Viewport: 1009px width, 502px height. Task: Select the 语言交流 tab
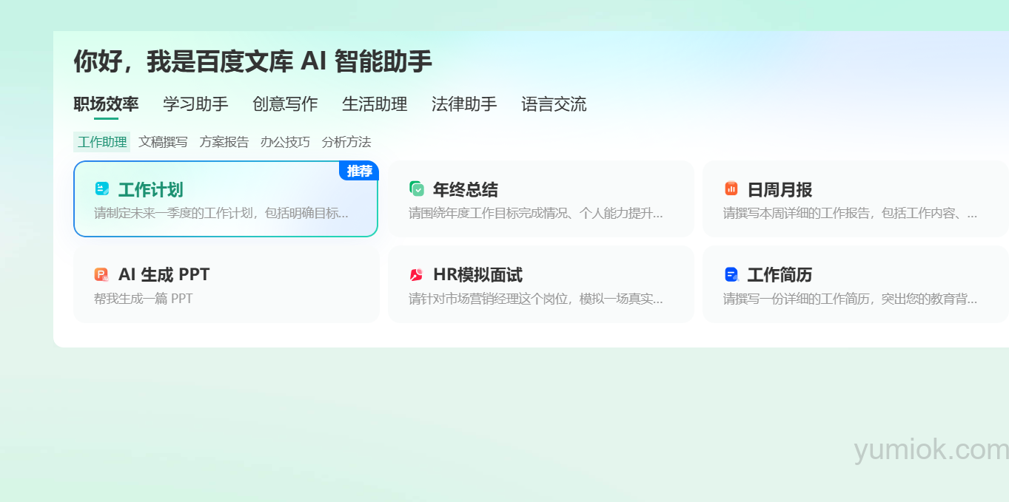click(554, 104)
